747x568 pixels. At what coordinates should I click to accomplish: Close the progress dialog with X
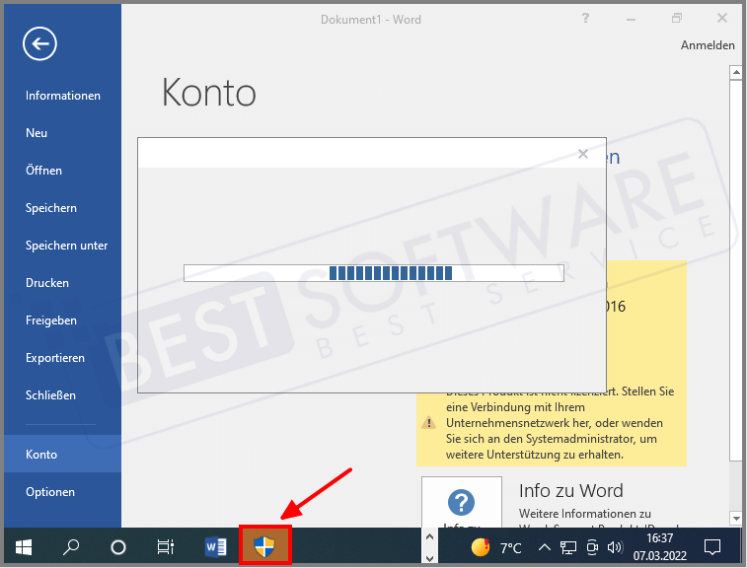click(582, 154)
